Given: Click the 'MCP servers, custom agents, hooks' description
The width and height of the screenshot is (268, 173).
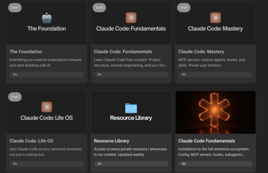Looking at the screenshot, I should click(x=211, y=63).
